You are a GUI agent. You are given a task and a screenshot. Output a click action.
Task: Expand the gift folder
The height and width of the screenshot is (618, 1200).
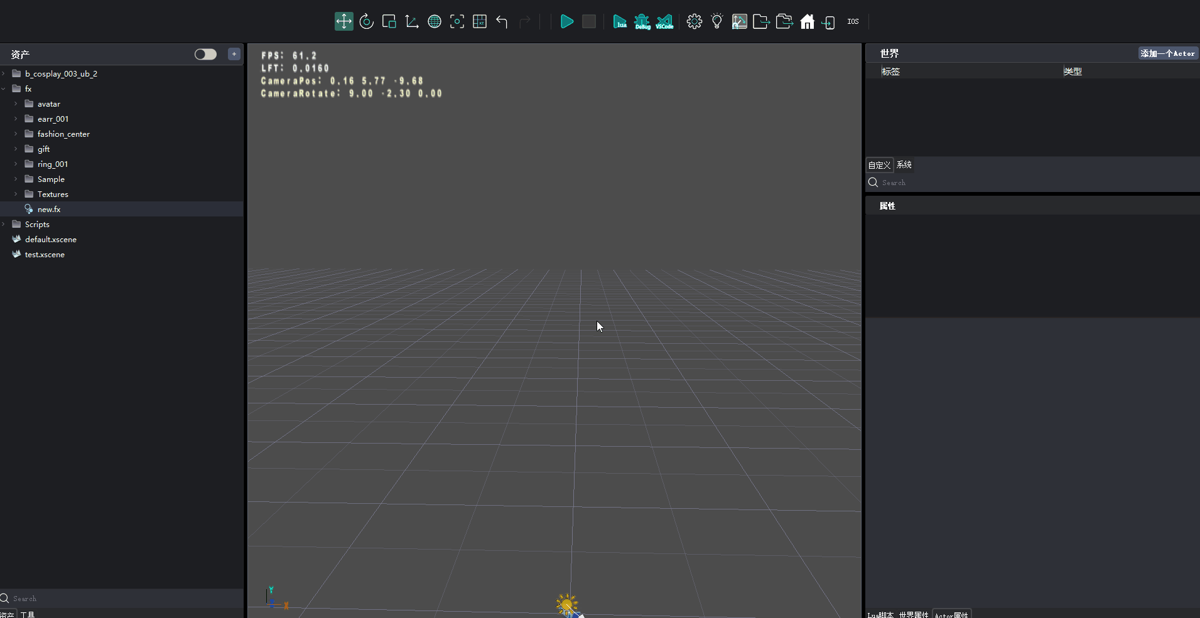click(16, 149)
